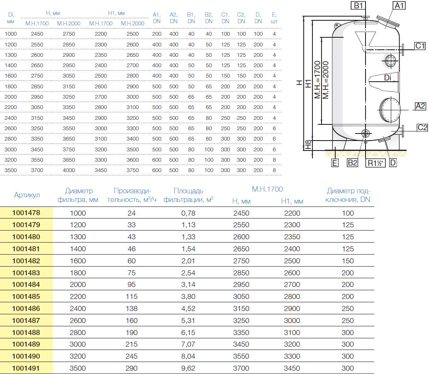Image resolution: width=429 pixels, height=374 pixels.
Task: Click the M.H.1700 heading in lower table
Action: pos(267,189)
